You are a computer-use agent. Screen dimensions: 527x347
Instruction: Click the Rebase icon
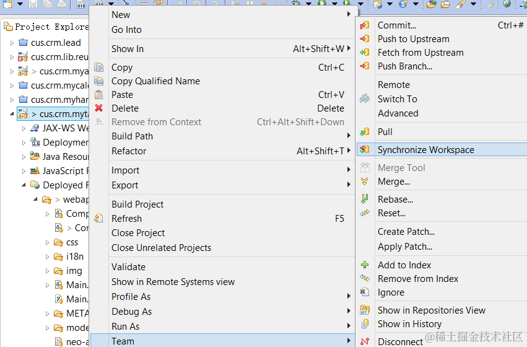click(x=365, y=199)
